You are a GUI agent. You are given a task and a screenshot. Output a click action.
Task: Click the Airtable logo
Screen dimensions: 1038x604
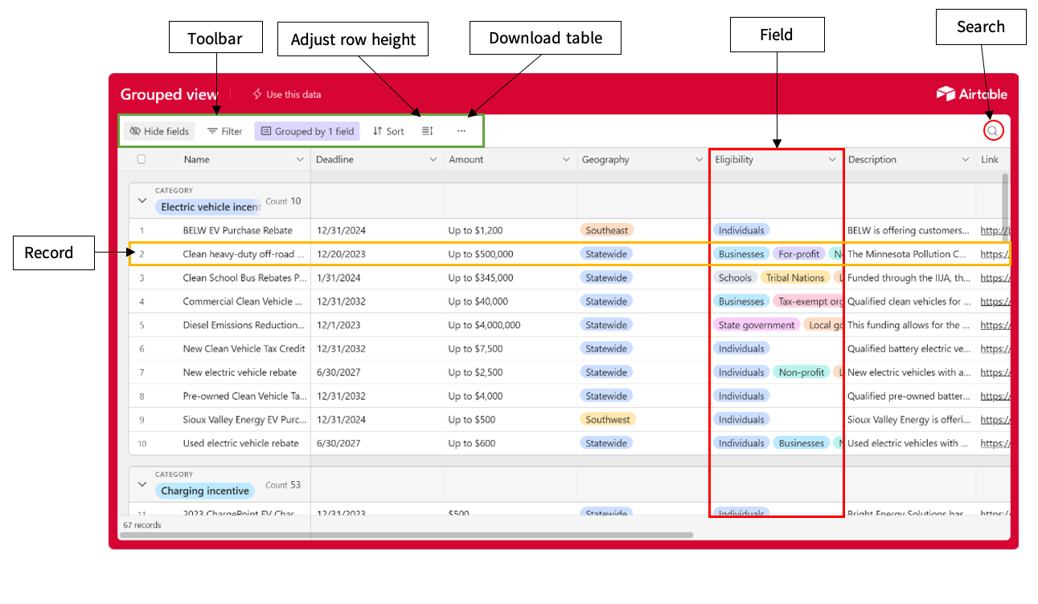pyautogui.click(x=971, y=94)
